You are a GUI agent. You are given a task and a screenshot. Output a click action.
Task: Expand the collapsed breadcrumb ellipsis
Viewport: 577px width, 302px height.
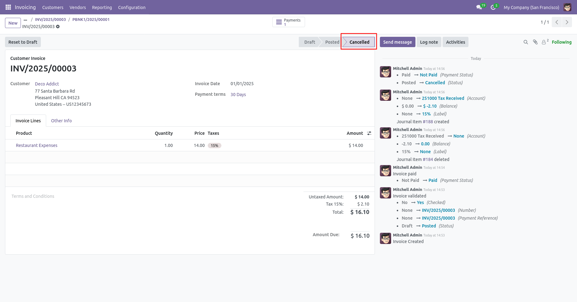[25, 20]
